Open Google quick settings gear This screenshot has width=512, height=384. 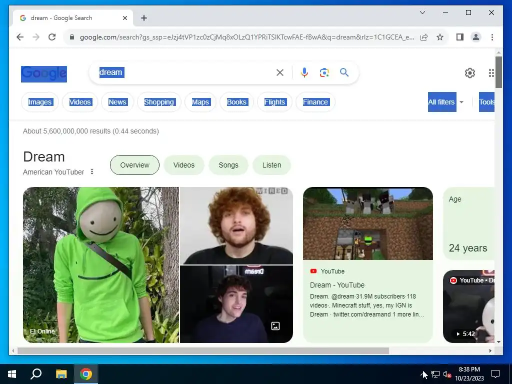coord(470,73)
